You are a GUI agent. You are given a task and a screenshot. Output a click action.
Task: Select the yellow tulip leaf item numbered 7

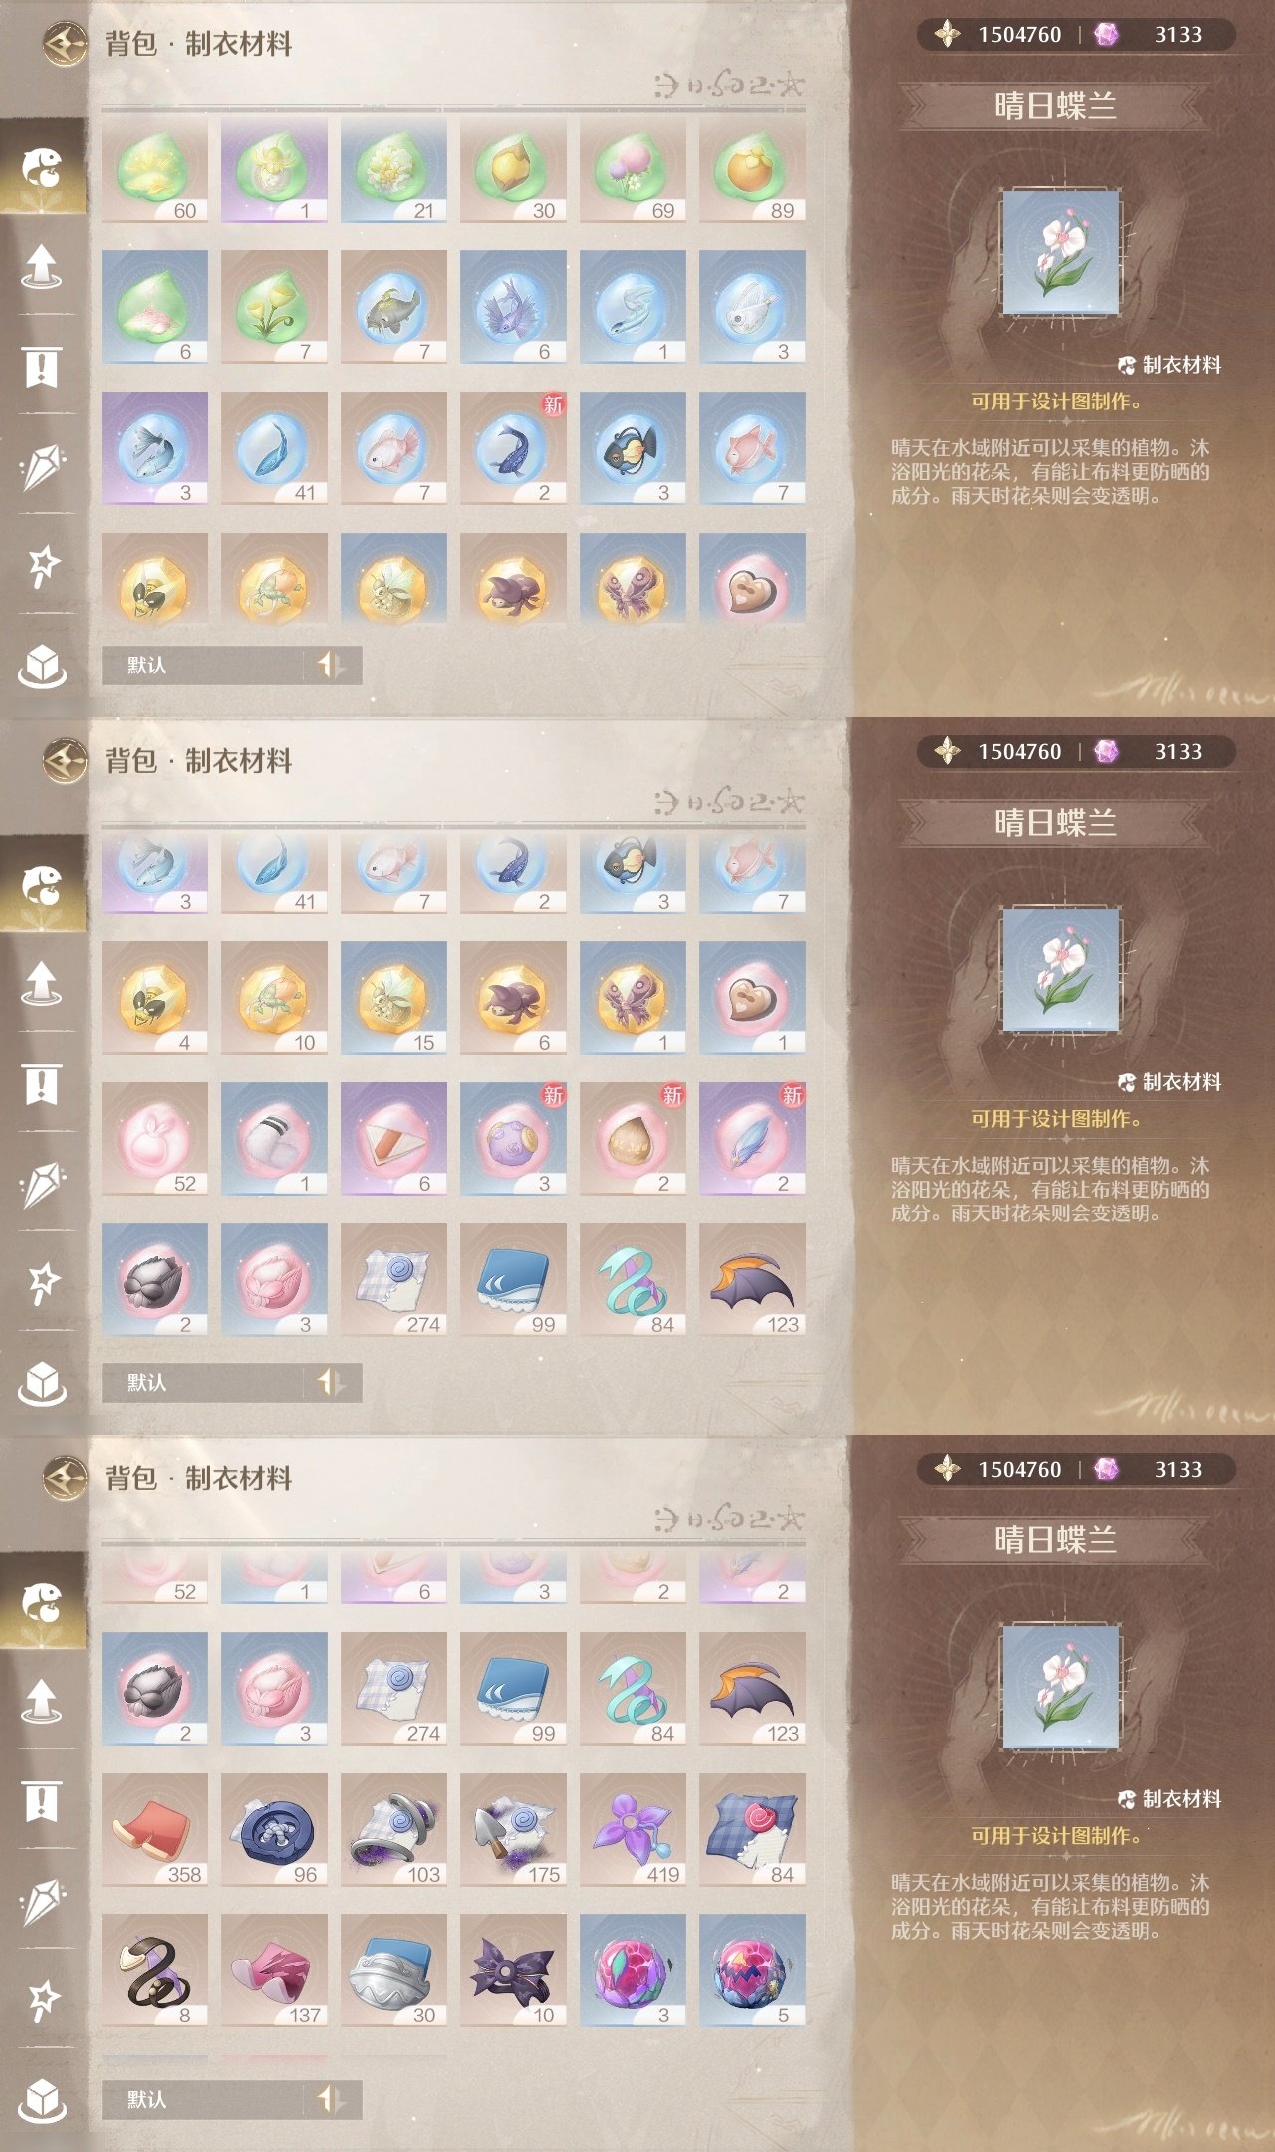tap(274, 307)
